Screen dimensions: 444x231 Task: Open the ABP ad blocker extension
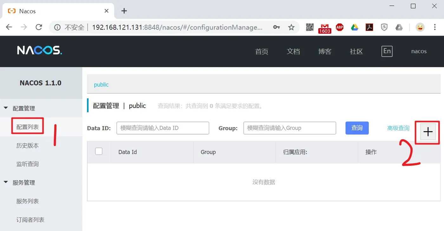[340, 27]
